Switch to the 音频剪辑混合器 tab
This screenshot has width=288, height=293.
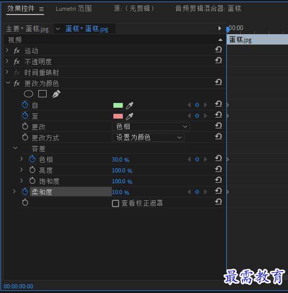tap(208, 9)
